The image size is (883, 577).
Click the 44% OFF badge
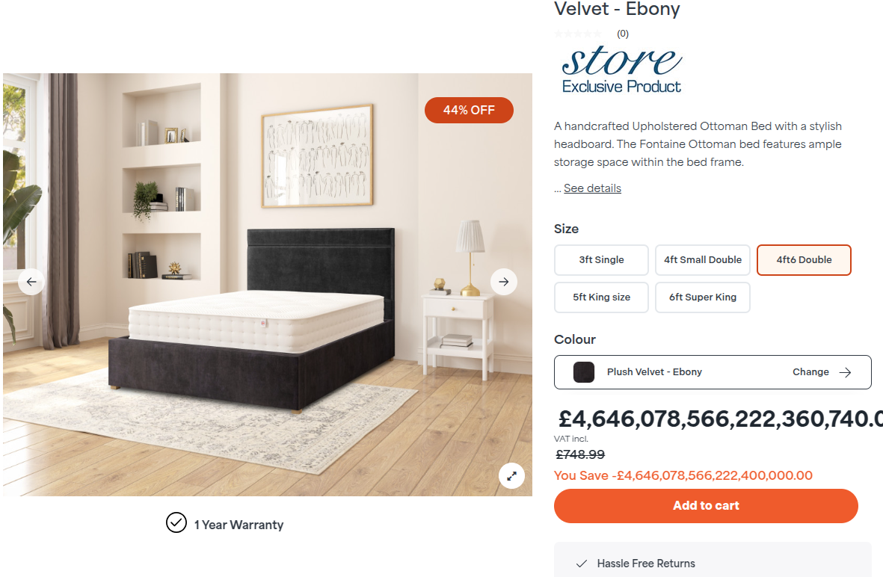(x=469, y=110)
